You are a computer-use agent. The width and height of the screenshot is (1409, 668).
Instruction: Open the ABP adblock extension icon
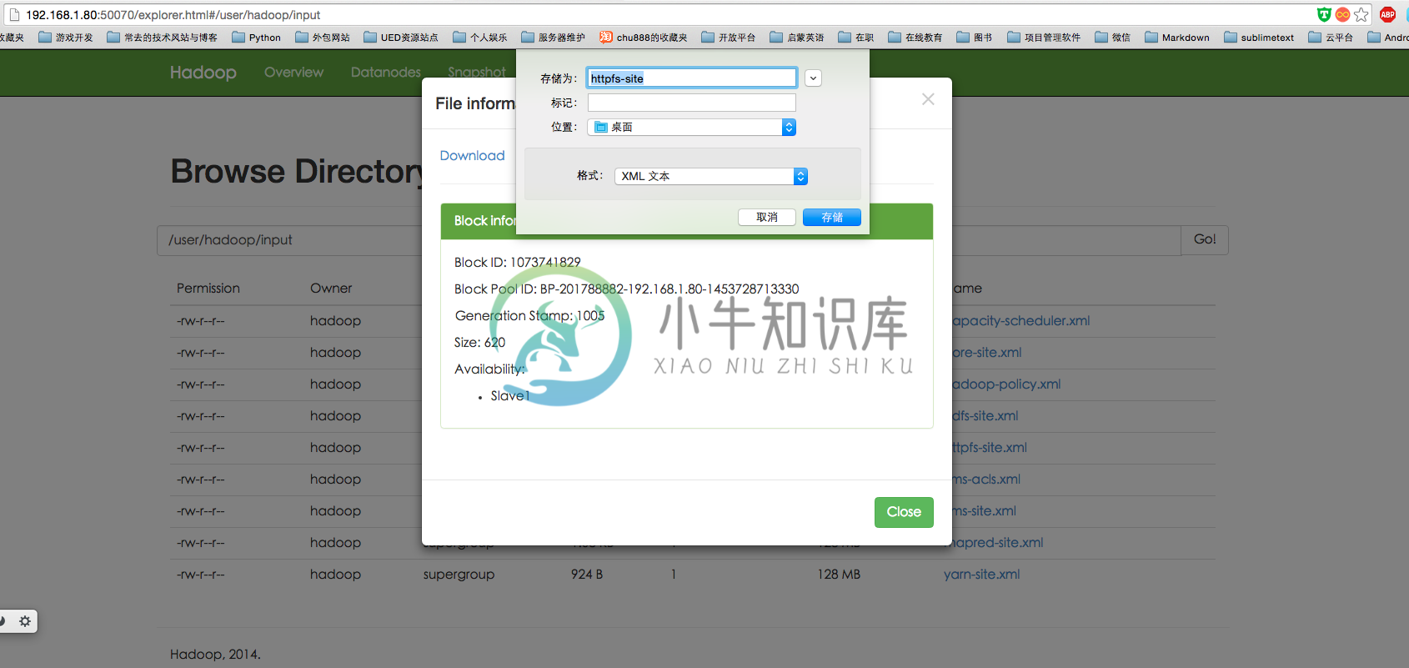click(x=1387, y=14)
